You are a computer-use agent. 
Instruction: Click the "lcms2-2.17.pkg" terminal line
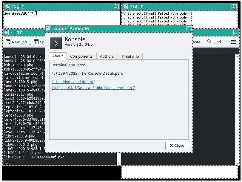[x=19, y=94]
